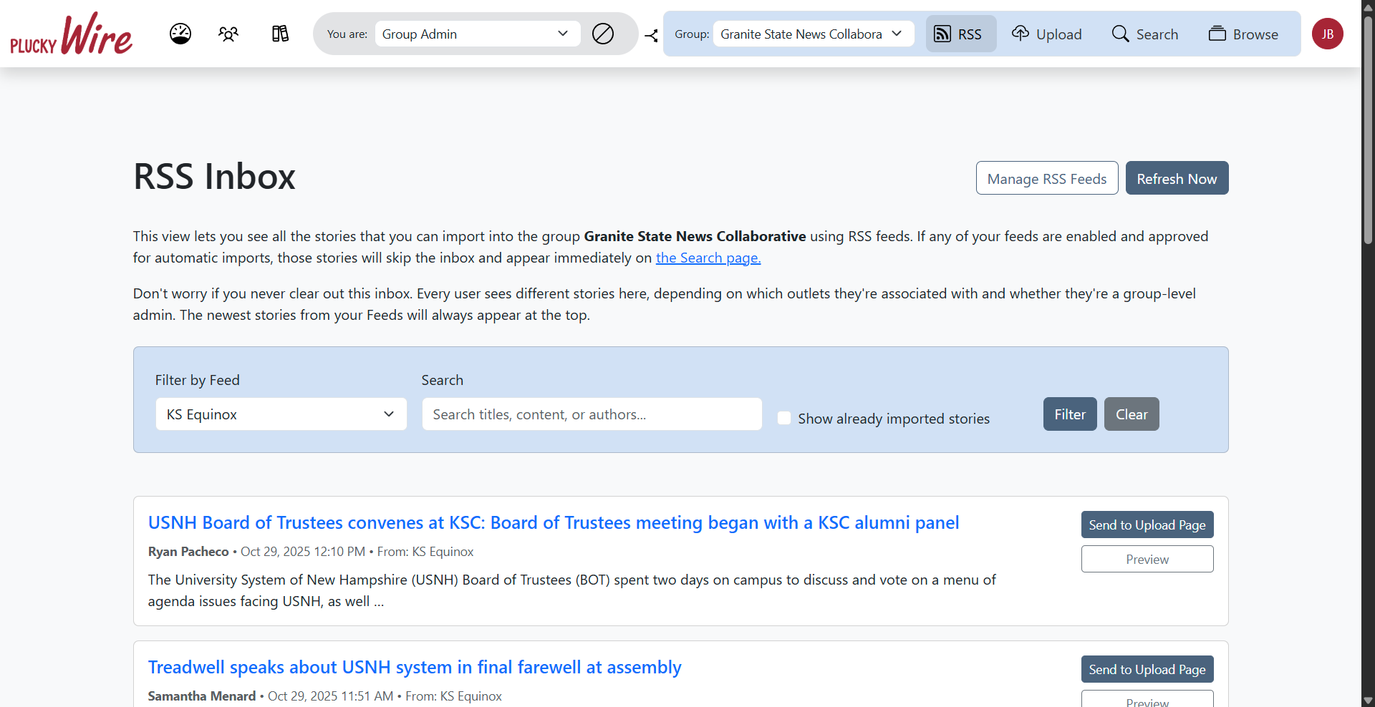Enable Show already imported stories checkbox
Viewport: 1375px width, 707px height.
(784, 418)
